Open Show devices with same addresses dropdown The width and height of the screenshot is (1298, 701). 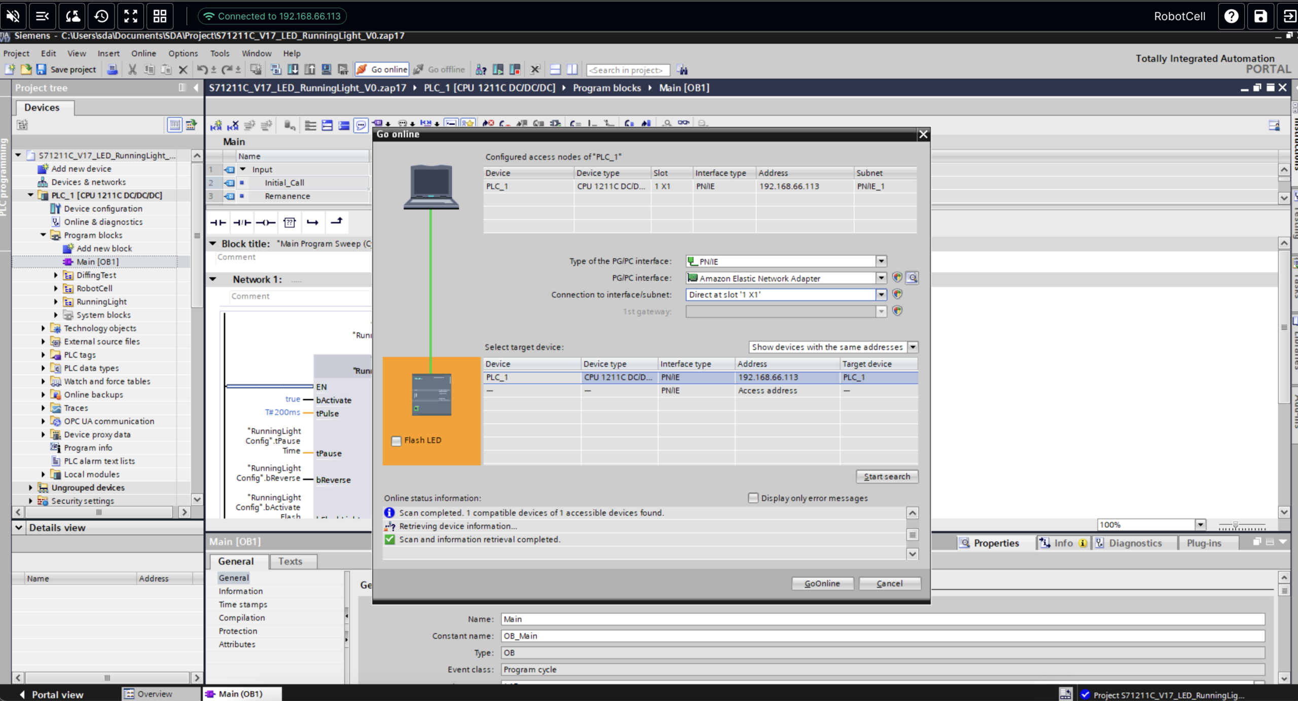[913, 347]
